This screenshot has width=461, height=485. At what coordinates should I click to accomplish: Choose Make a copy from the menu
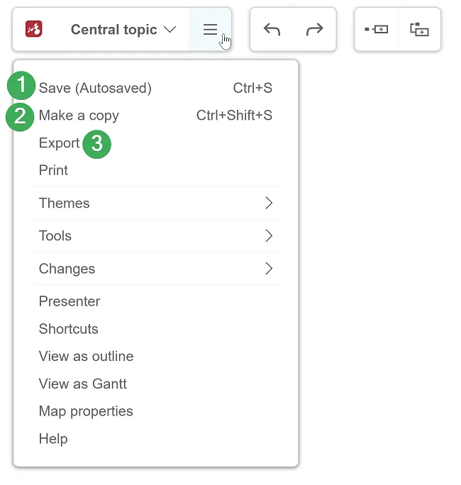coord(156,116)
